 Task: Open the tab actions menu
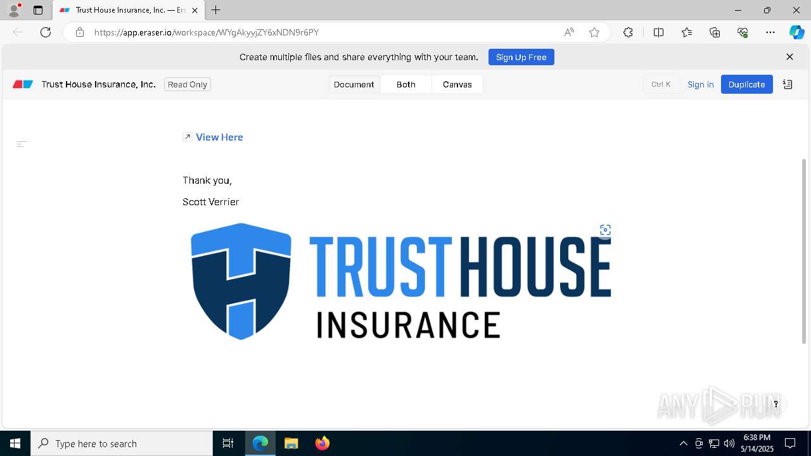click(x=38, y=10)
